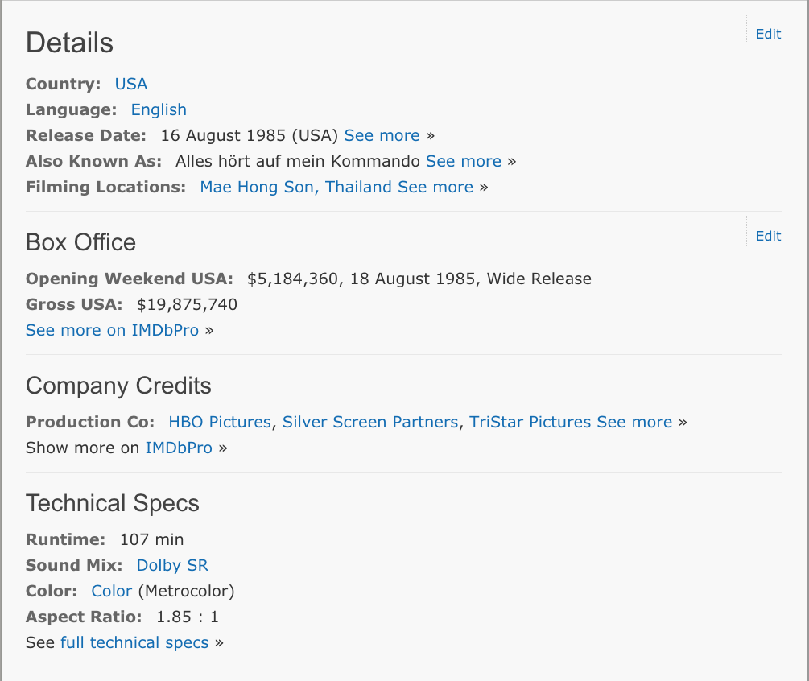The width and height of the screenshot is (809, 681).
Task: See more release dates
Action: coord(382,135)
